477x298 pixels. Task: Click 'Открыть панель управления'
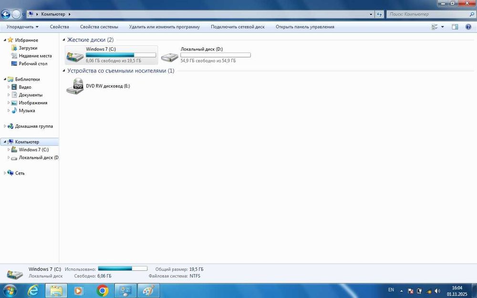point(305,27)
